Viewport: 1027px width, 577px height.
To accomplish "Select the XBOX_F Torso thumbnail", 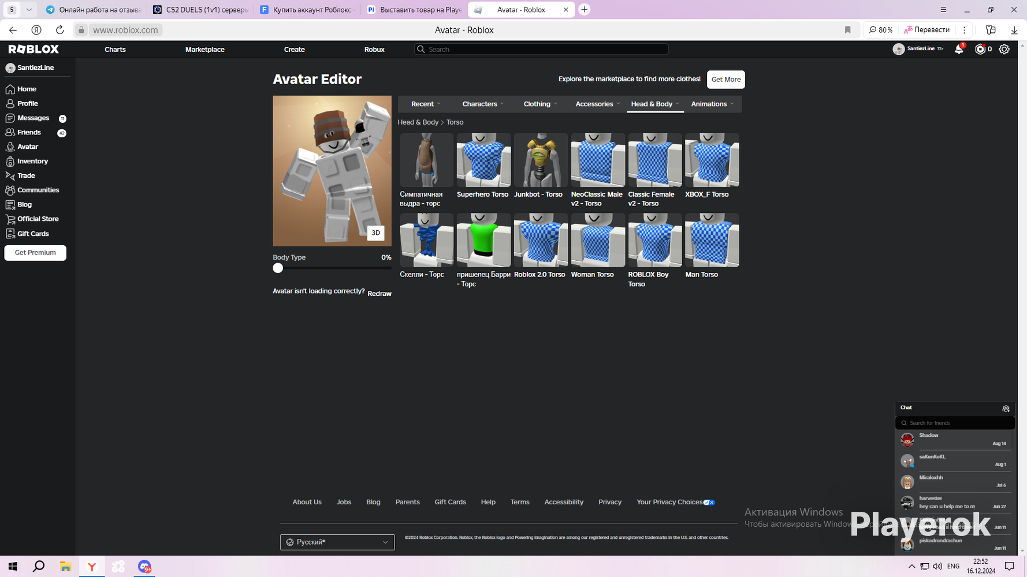I will 712,160.
